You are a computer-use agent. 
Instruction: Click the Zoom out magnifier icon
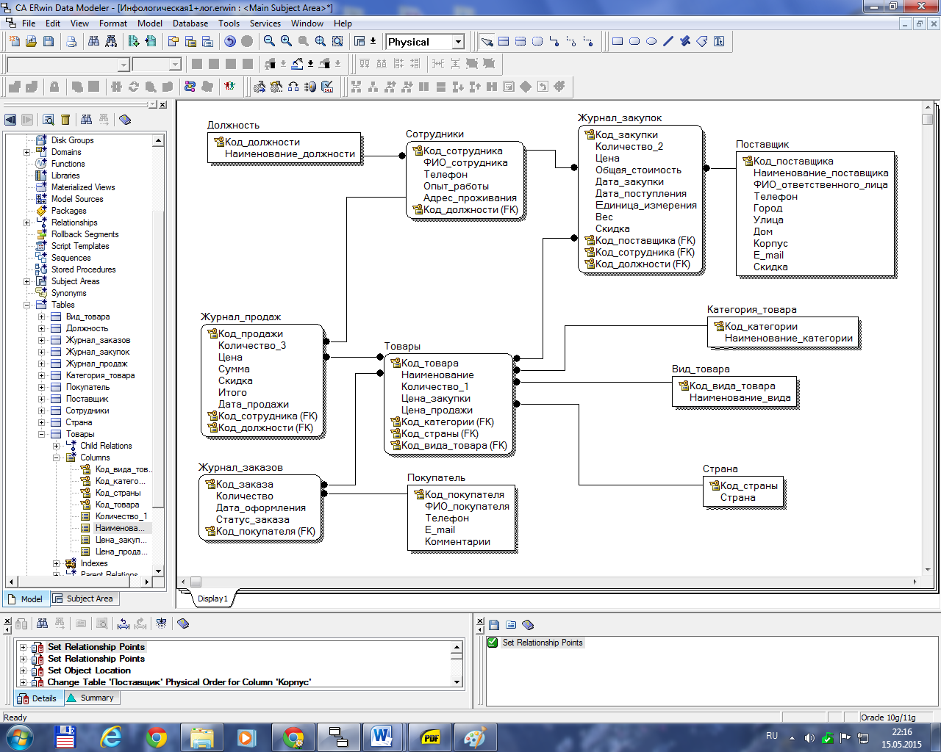point(269,42)
